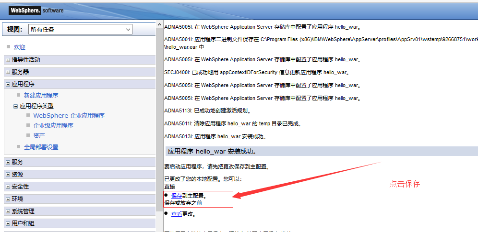Click text '已更改了您的本地配置。您可以:'
Viewport: 478px width, 232px height.
click(203, 179)
